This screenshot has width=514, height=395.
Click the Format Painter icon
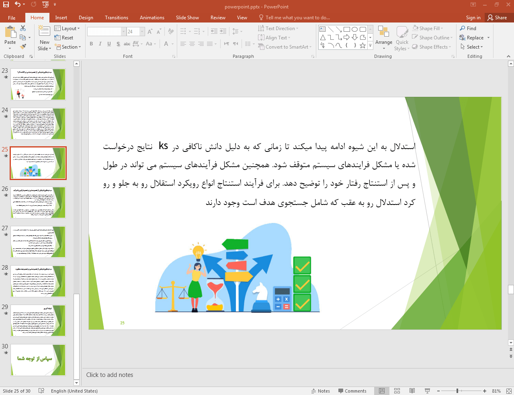pos(23,47)
